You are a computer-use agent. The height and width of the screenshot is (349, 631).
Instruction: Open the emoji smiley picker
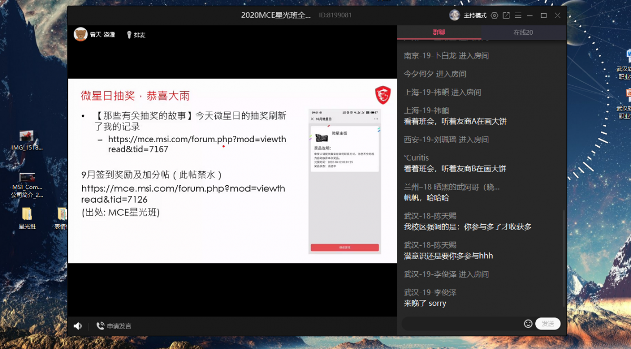[x=528, y=324]
